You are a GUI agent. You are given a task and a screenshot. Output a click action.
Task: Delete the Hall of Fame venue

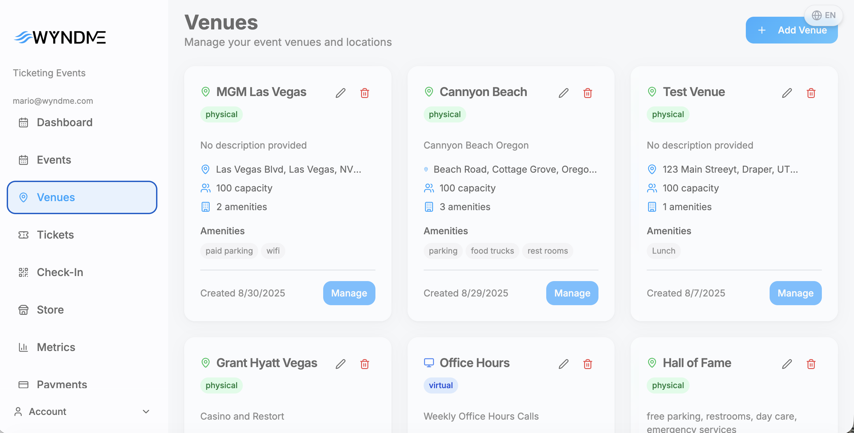811,364
